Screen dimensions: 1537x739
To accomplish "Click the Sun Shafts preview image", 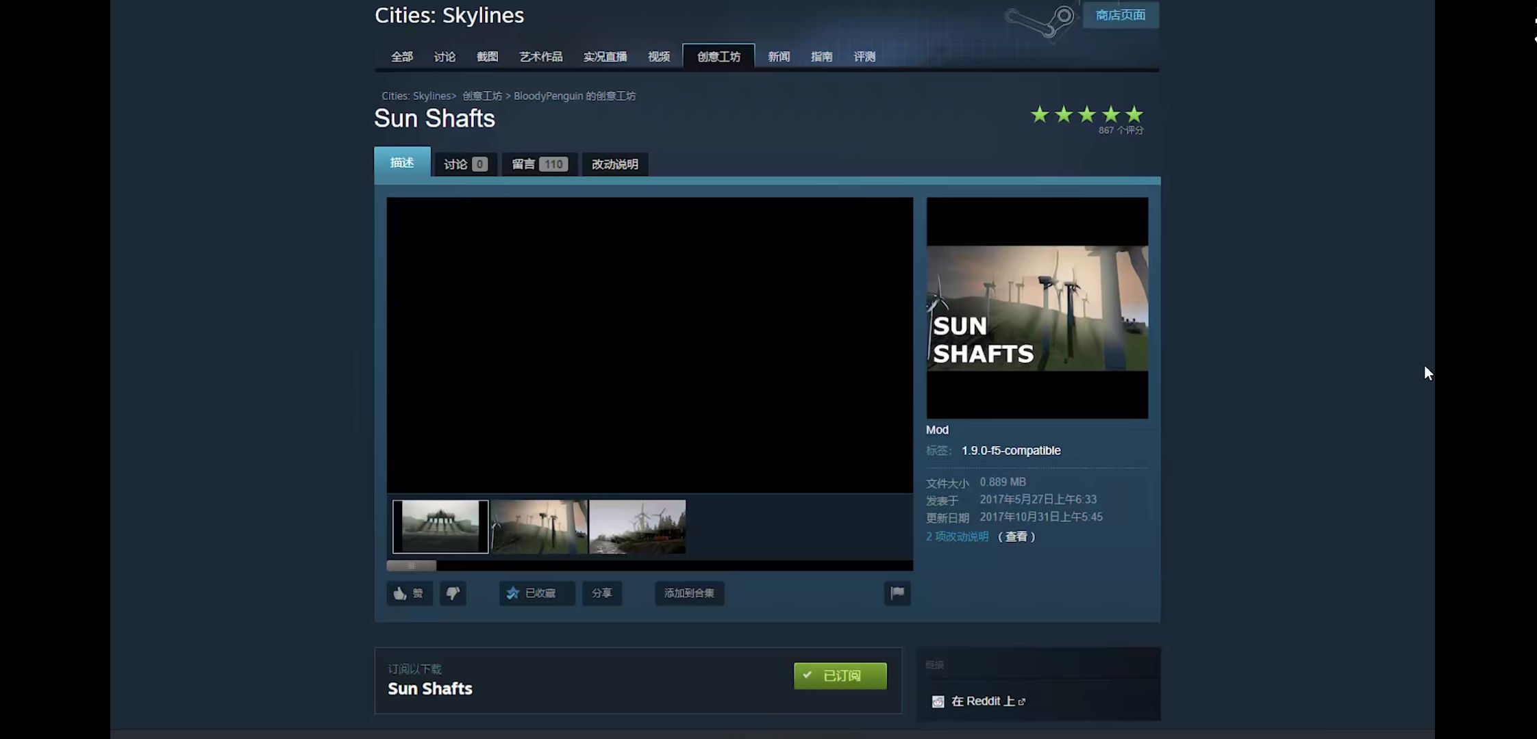I will (x=1037, y=308).
